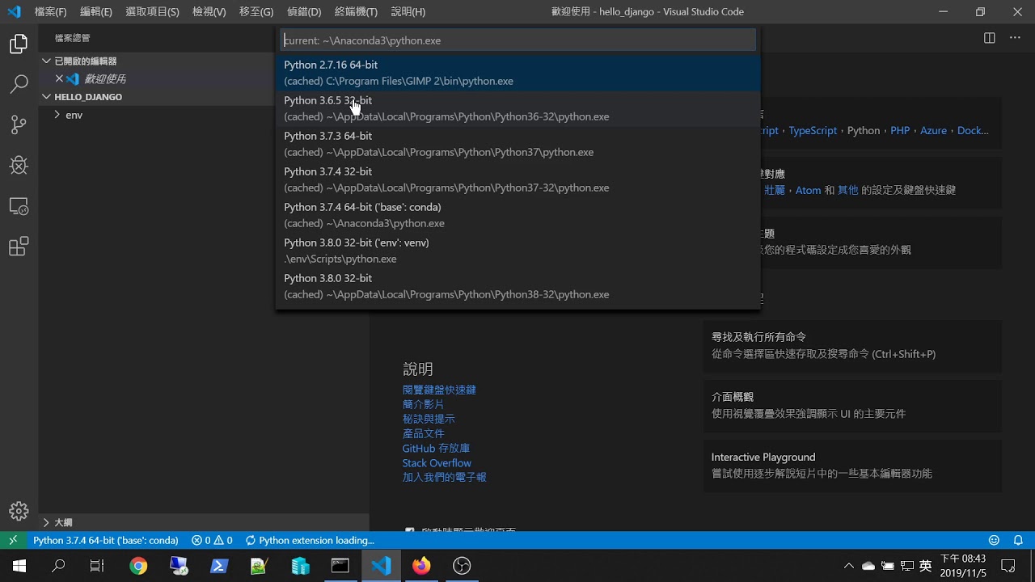The width and height of the screenshot is (1035, 582).
Task: Open the Remote Explorer icon
Action: 19,206
